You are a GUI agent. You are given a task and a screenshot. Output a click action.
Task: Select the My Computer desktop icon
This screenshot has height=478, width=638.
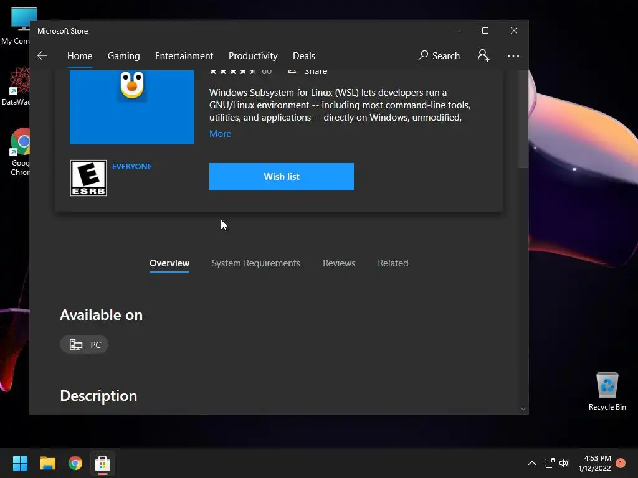click(16, 26)
